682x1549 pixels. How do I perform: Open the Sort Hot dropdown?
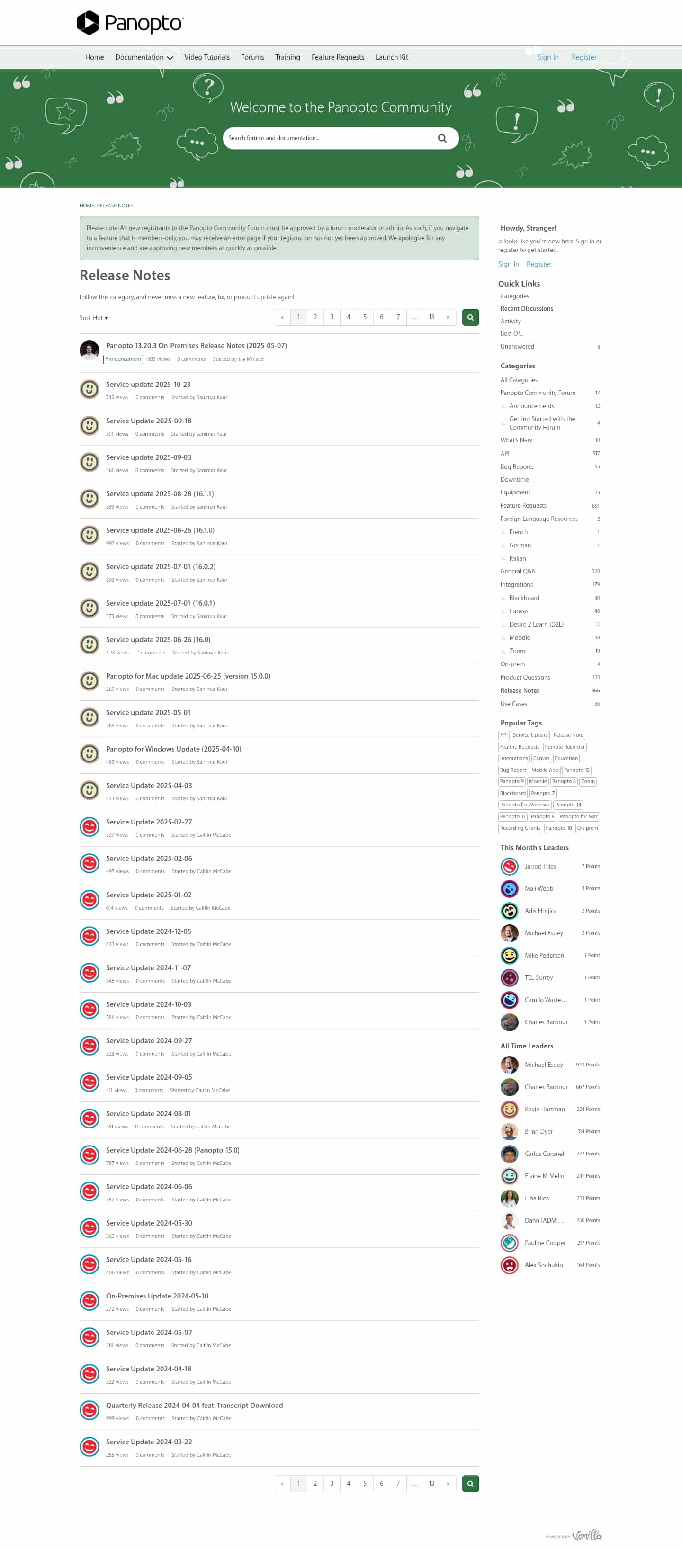(94, 318)
